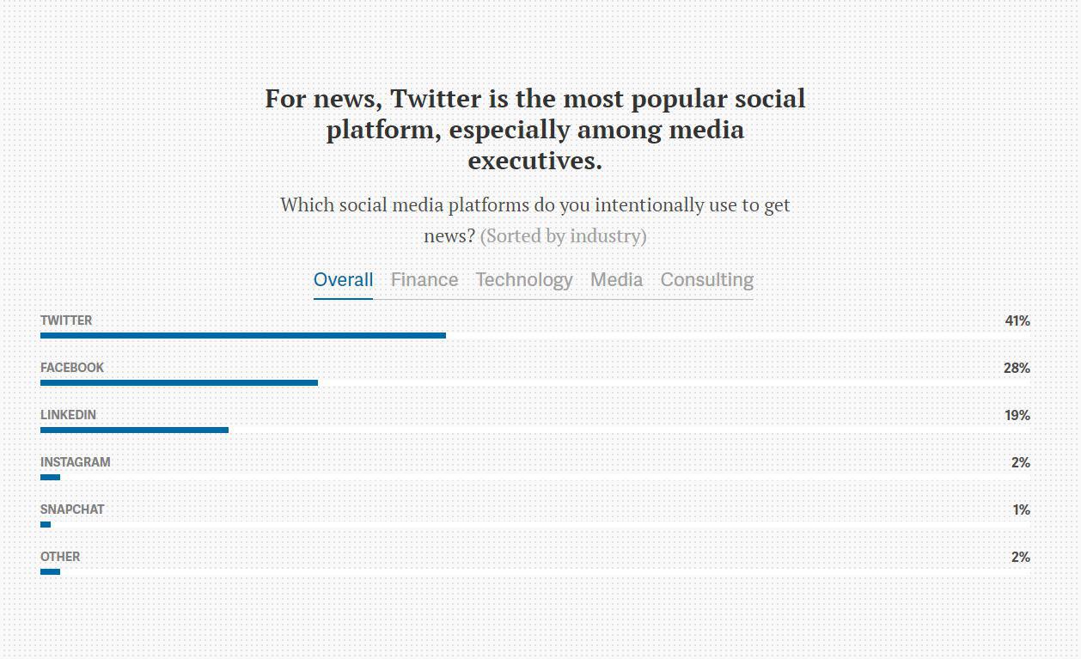The width and height of the screenshot is (1081, 659).
Task: Select the LINKEDIN row label
Action: pos(68,415)
